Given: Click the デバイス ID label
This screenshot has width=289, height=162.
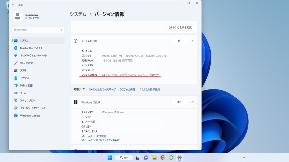Looking at the screenshot, I should 87,65.
